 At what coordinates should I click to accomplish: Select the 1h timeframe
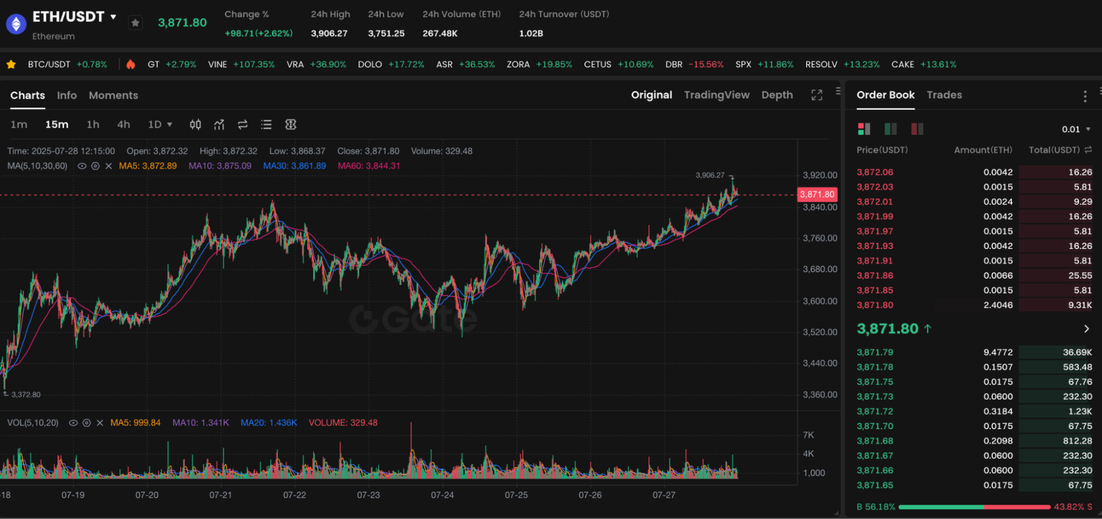pos(93,125)
